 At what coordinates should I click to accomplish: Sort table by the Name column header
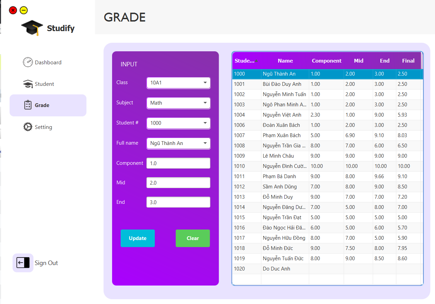(x=285, y=61)
